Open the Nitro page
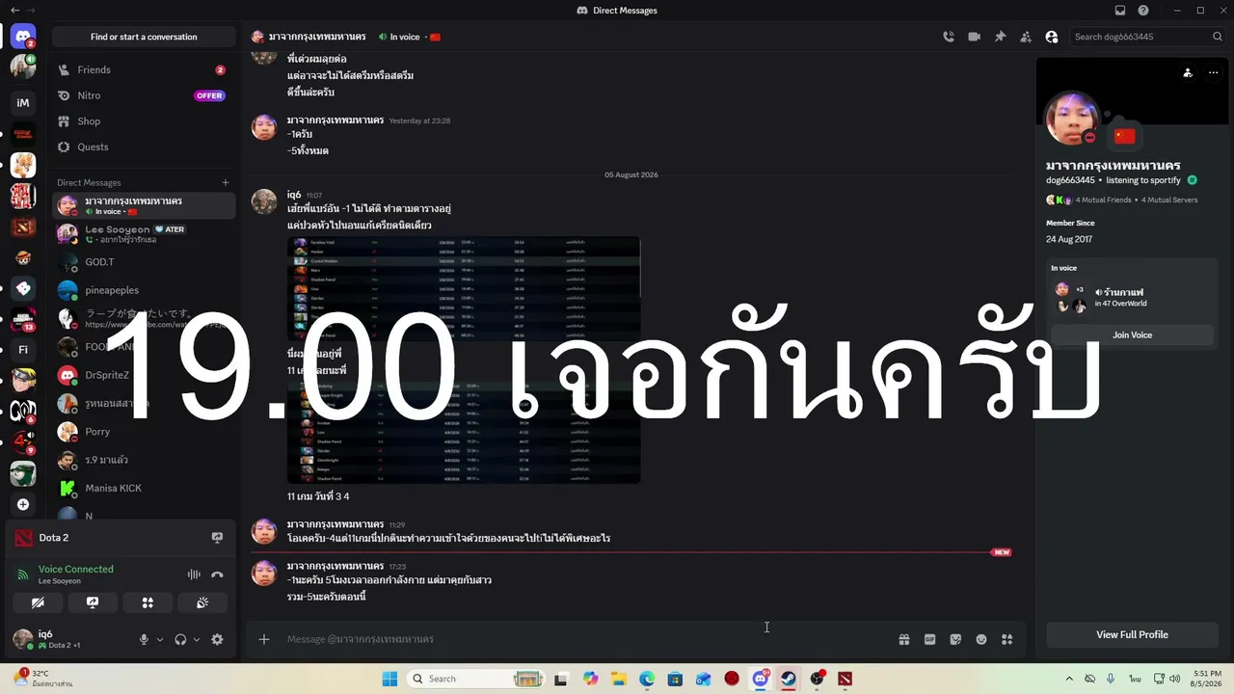The image size is (1234, 694). coord(144,95)
